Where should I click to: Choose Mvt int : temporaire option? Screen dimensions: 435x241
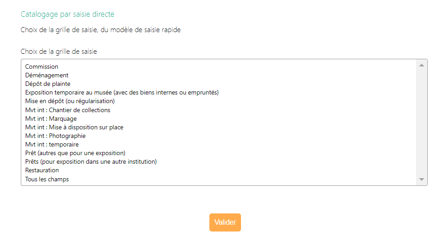pos(52,144)
